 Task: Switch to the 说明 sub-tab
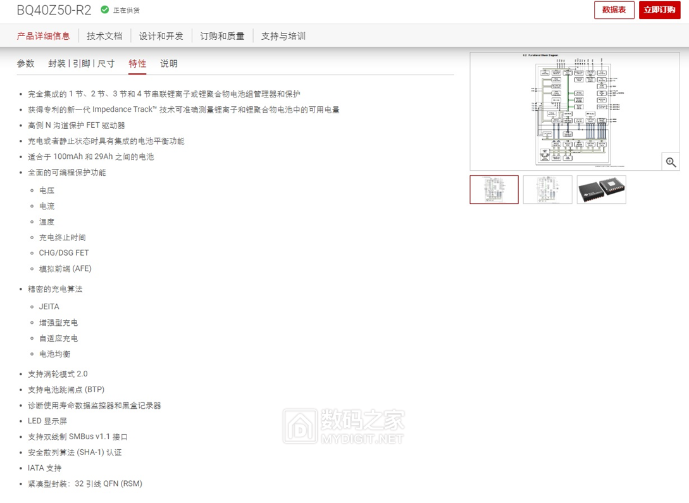(x=169, y=63)
